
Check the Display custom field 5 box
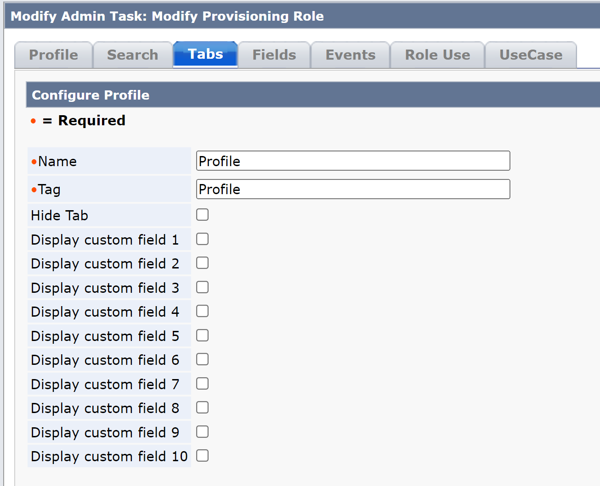(x=202, y=335)
